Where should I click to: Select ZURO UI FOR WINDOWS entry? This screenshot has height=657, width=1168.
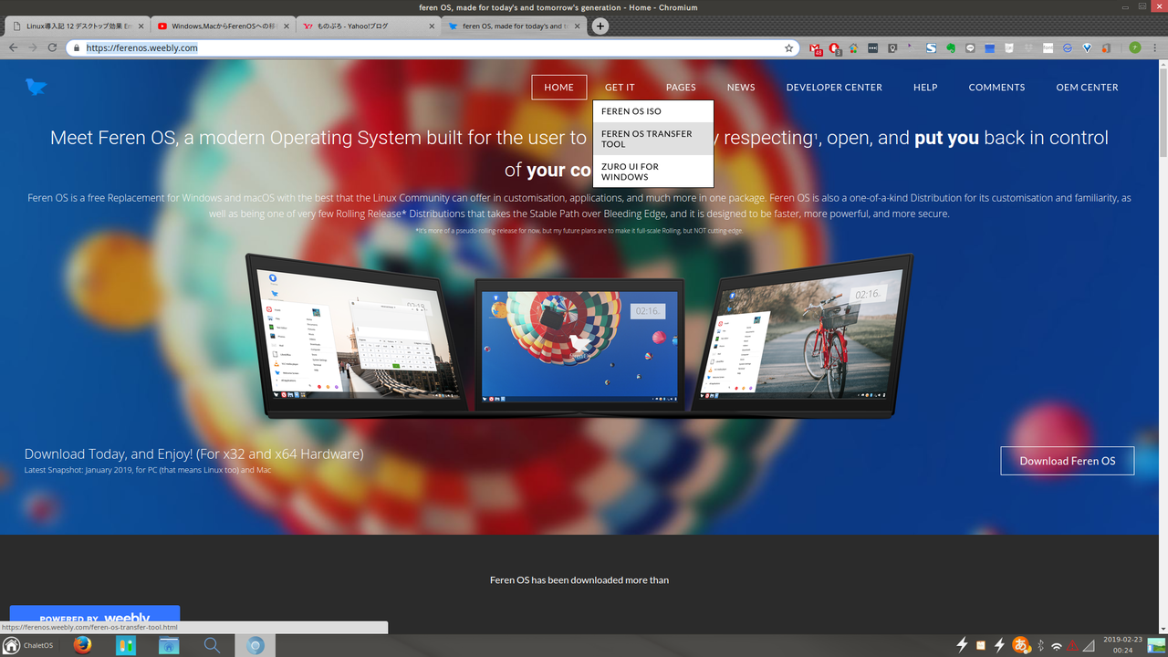pyautogui.click(x=652, y=172)
